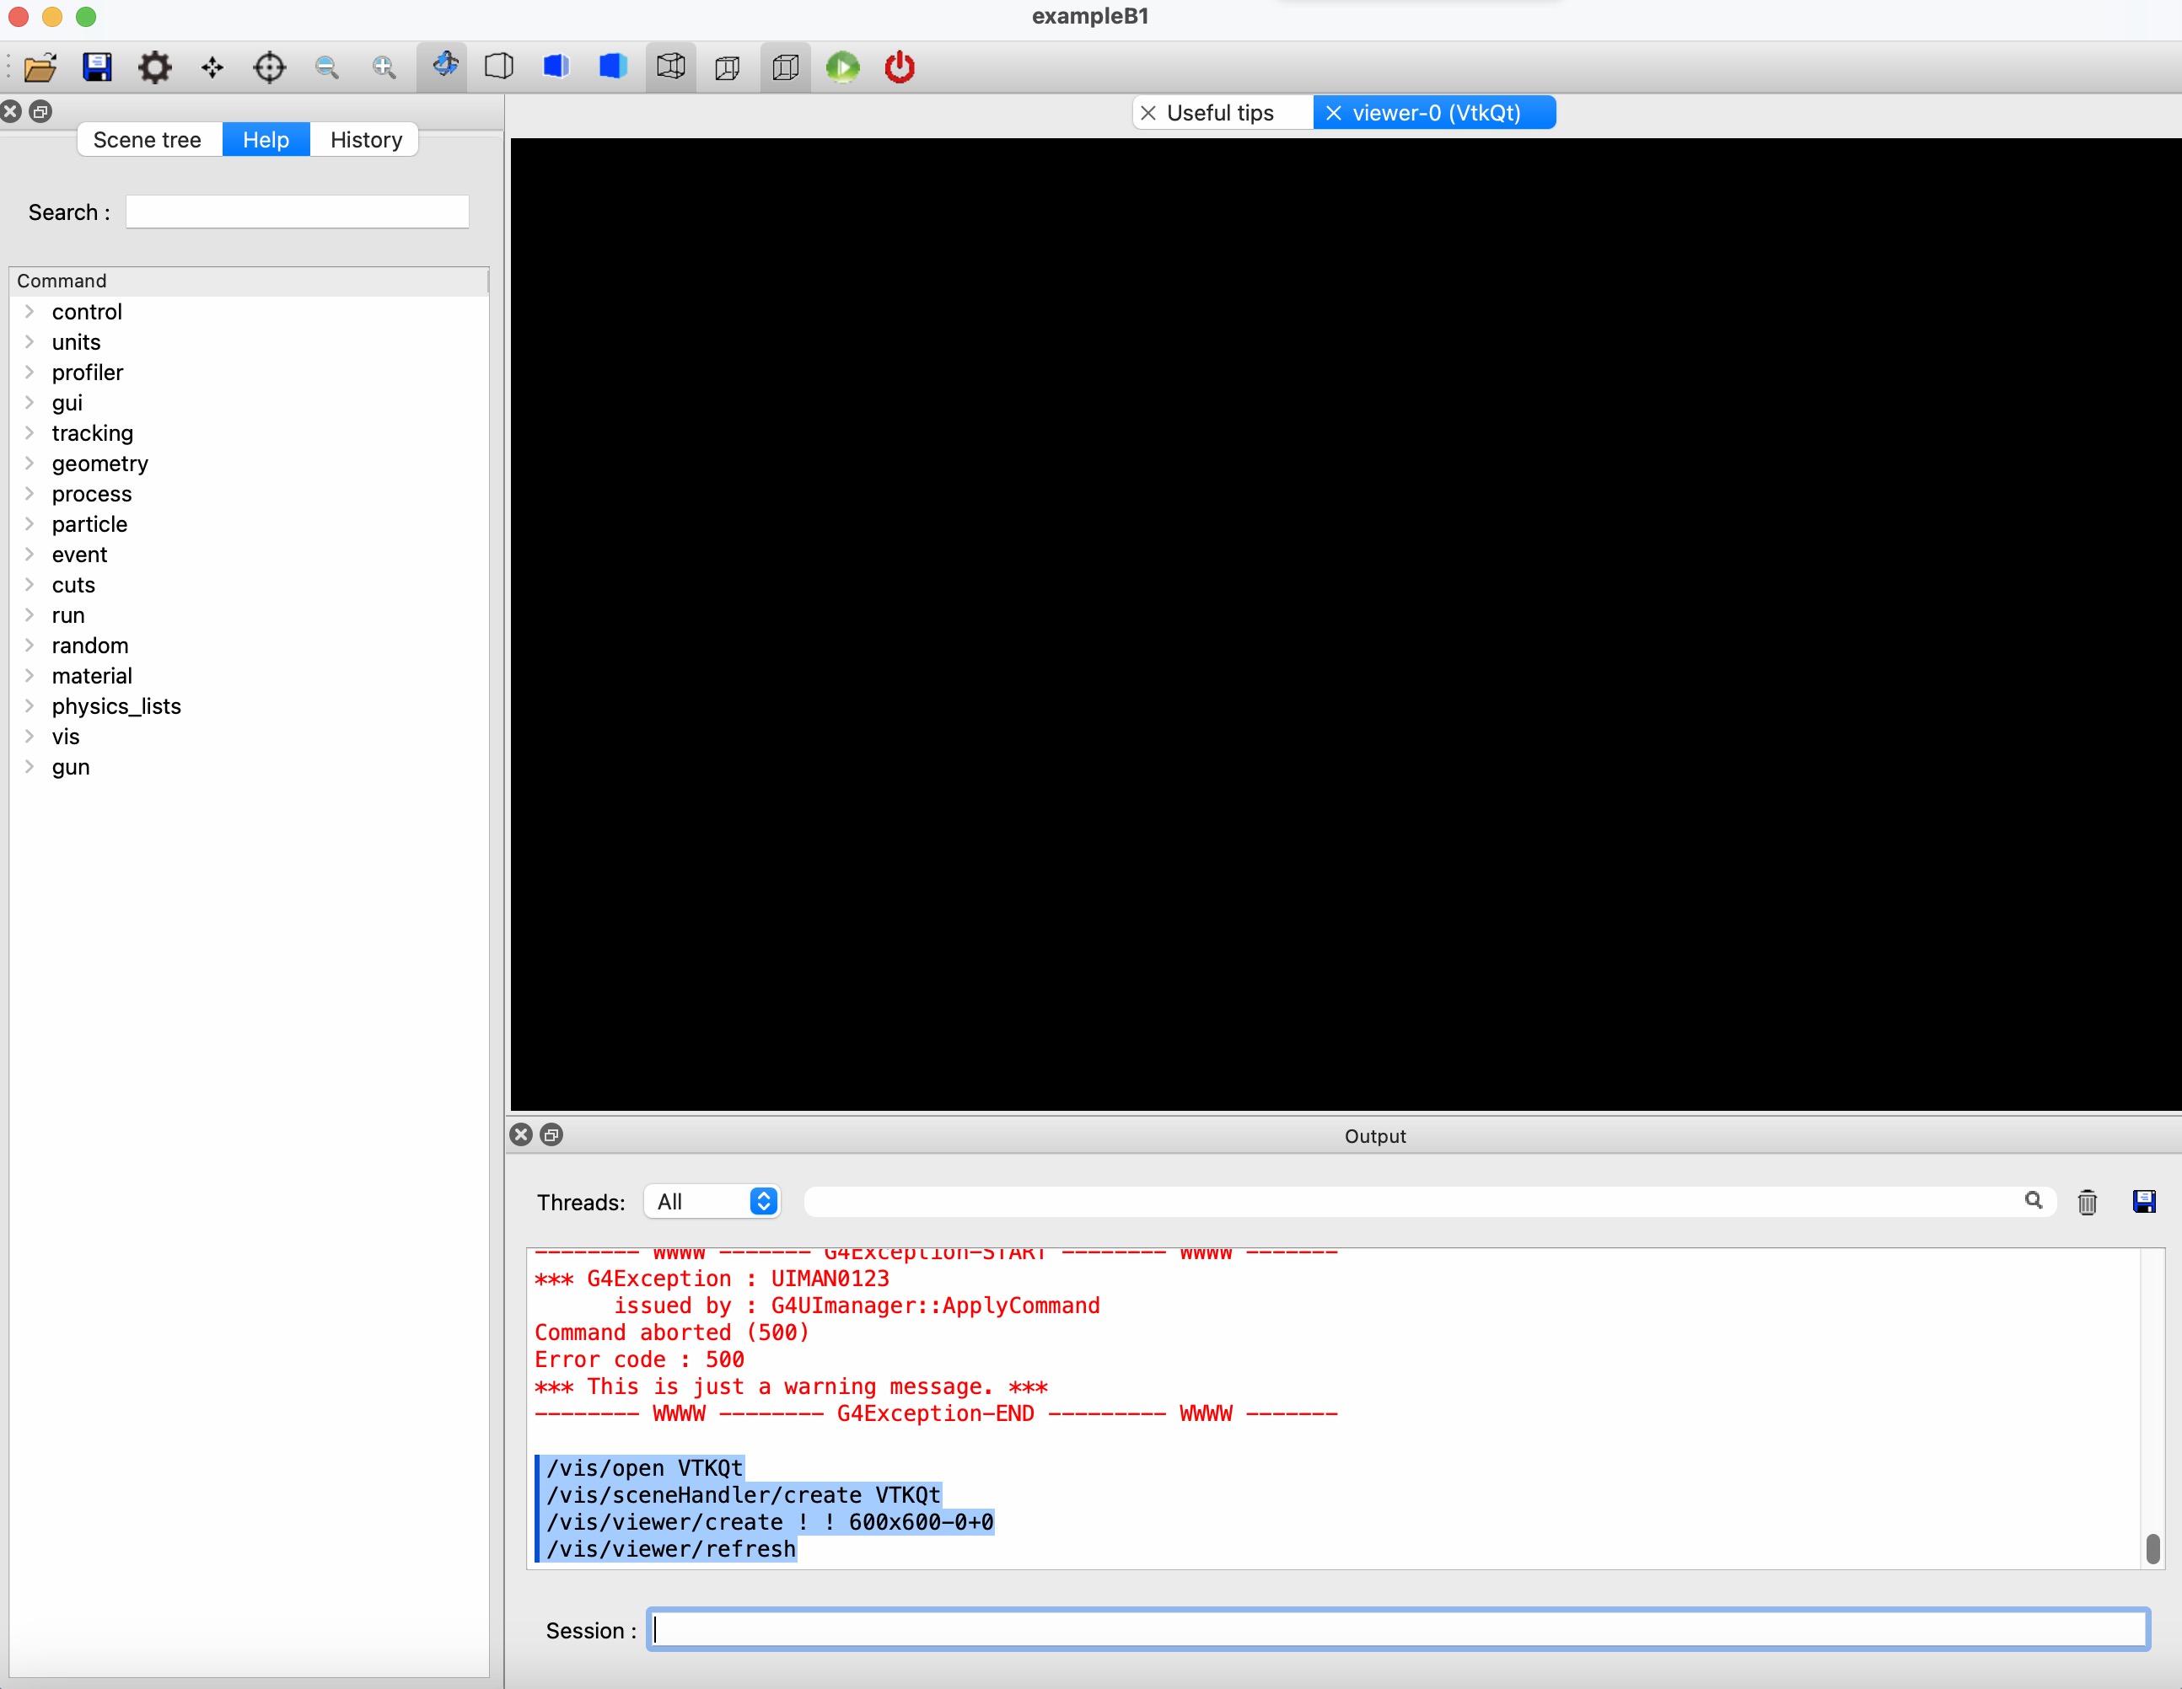Select the Help tab
The width and height of the screenshot is (2182, 1689).
[266, 140]
